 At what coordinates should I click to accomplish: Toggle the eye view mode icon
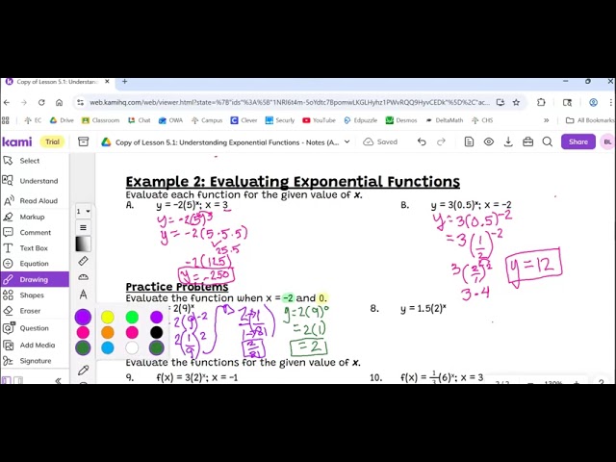(x=489, y=141)
